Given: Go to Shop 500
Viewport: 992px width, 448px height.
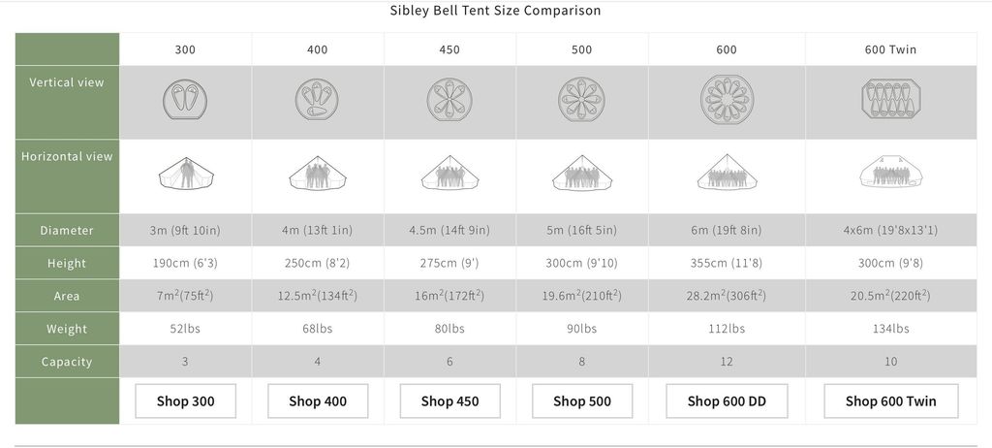Looking at the screenshot, I should point(582,401).
